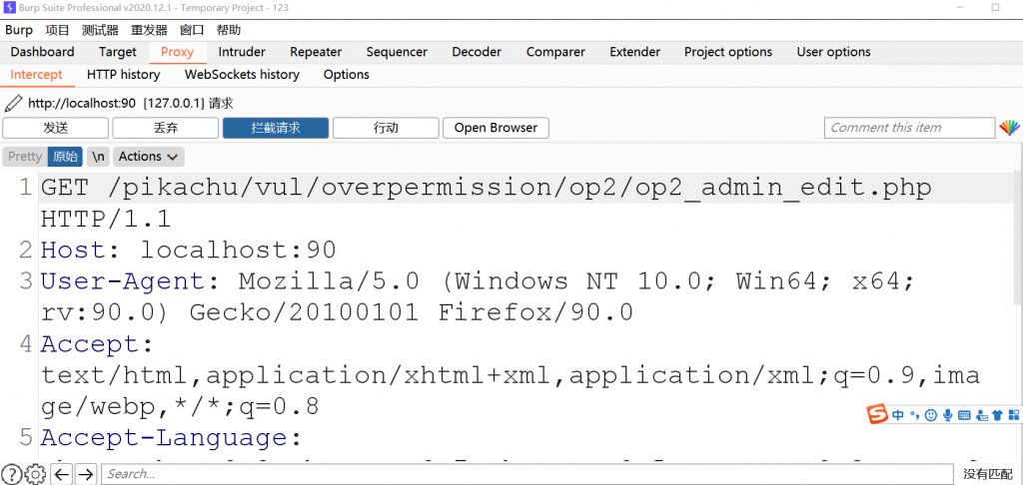Image resolution: width=1023 pixels, height=485 pixels.
Task: Open Sogou toolbox grid icon
Action: pyautogui.click(x=1014, y=414)
